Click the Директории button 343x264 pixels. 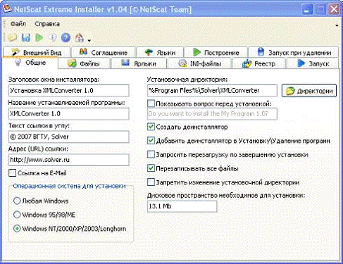click(x=309, y=91)
